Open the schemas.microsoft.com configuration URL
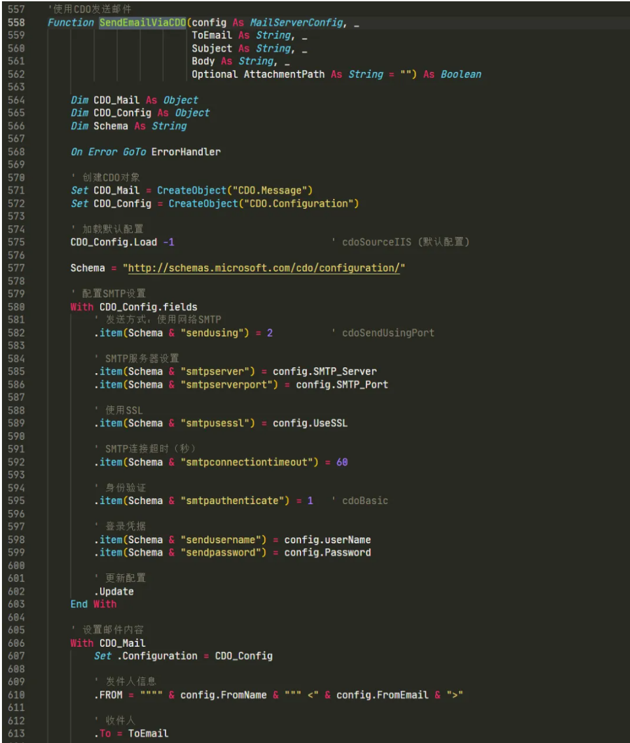This screenshot has width=630, height=743. point(264,268)
